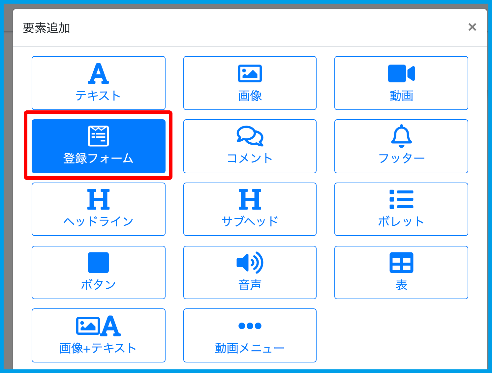The width and height of the screenshot is (492, 373).
Task: Select the table grid icon
Action: tap(401, 263)
